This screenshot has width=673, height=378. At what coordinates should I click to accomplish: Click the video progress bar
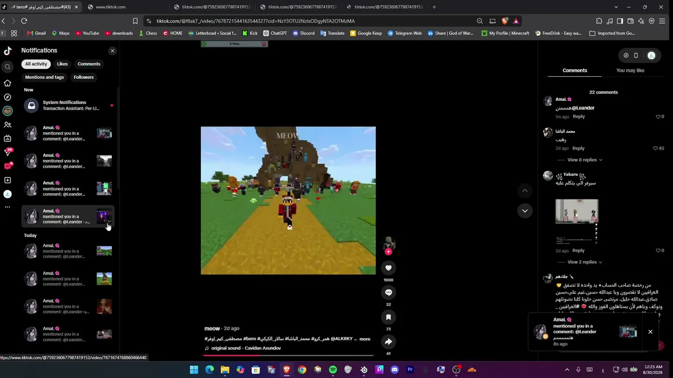pos(288,355)
